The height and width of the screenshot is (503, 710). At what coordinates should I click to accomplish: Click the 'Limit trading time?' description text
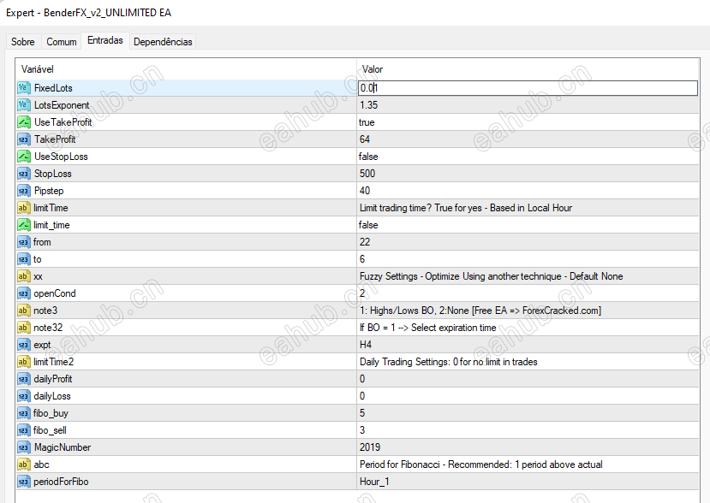pos(466,208)
